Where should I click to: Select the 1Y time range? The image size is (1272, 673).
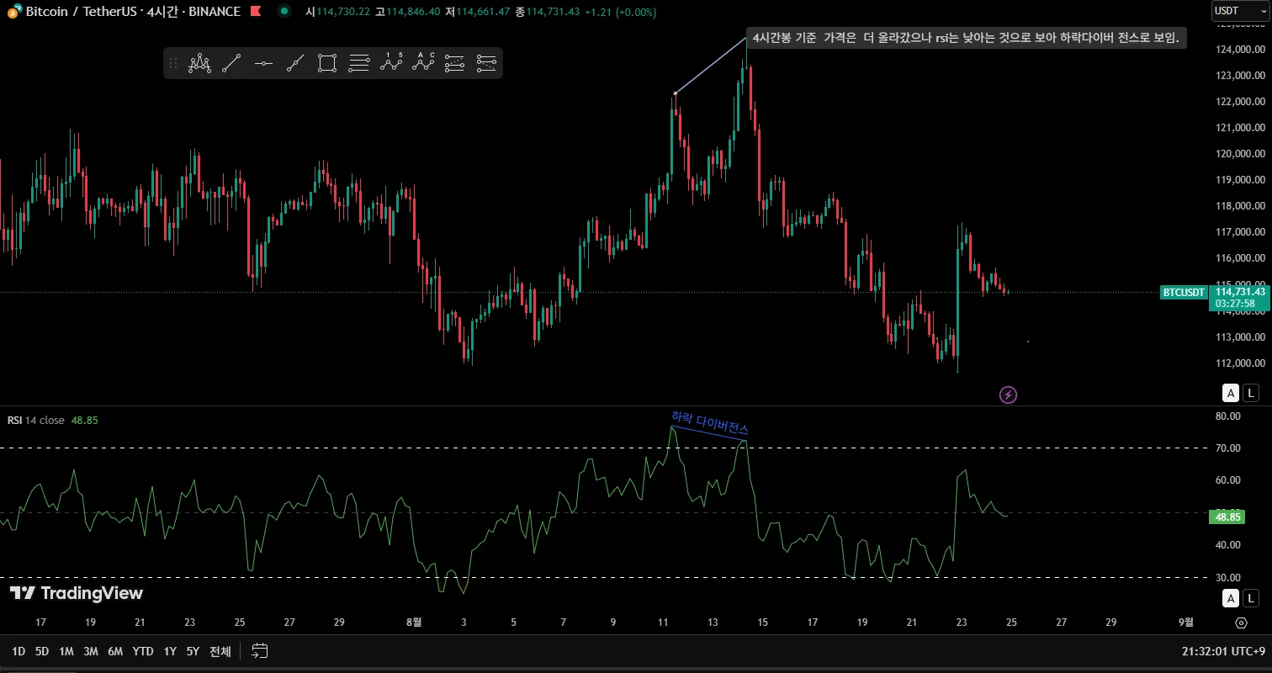coord(170,651)
